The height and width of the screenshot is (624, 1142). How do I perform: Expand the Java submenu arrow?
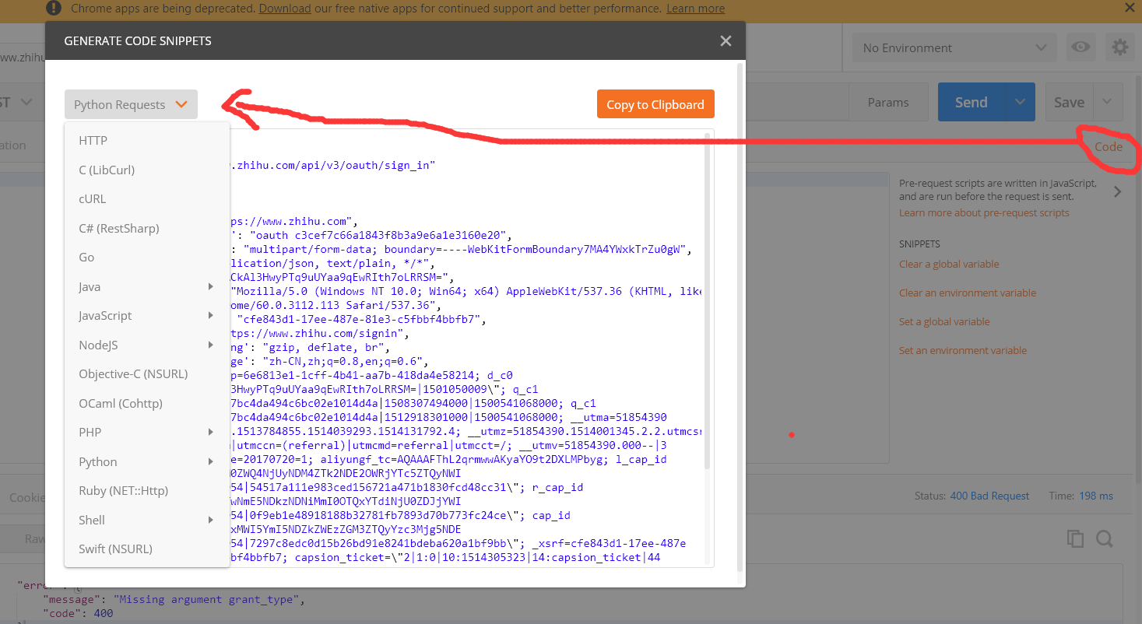211,286
